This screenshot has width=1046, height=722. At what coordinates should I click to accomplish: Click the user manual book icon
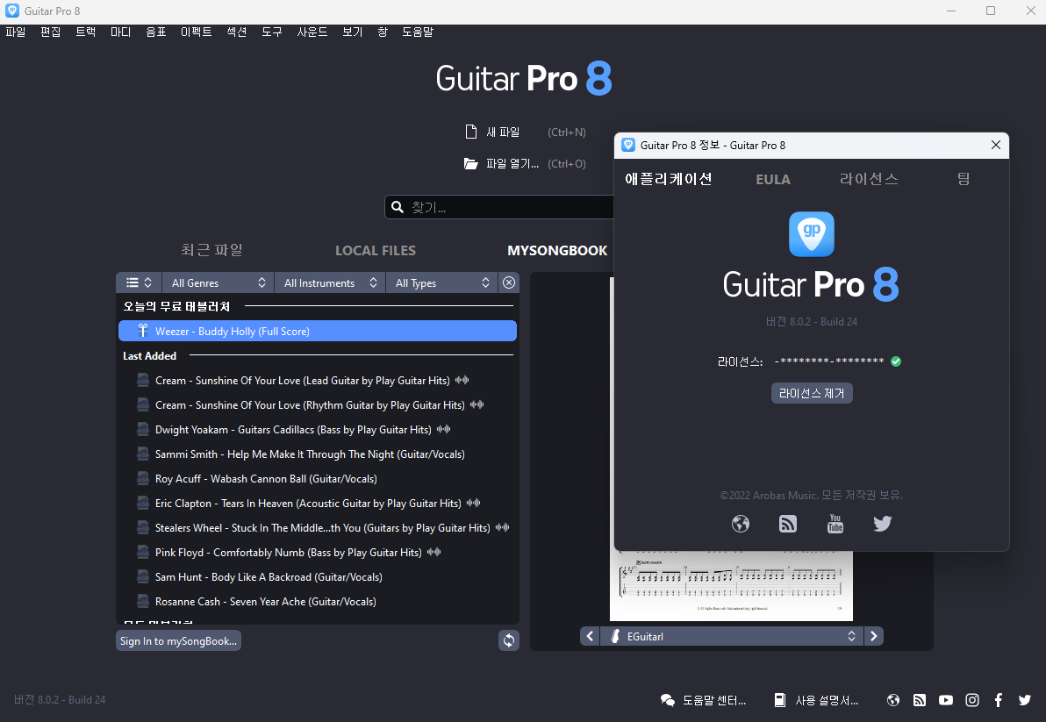(779, 700)
